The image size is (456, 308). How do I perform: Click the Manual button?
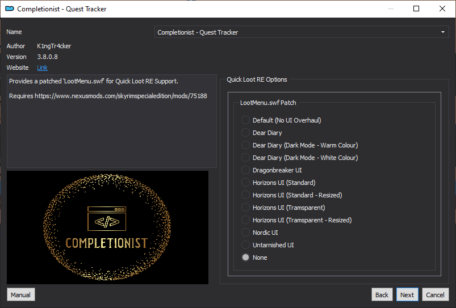20,294
